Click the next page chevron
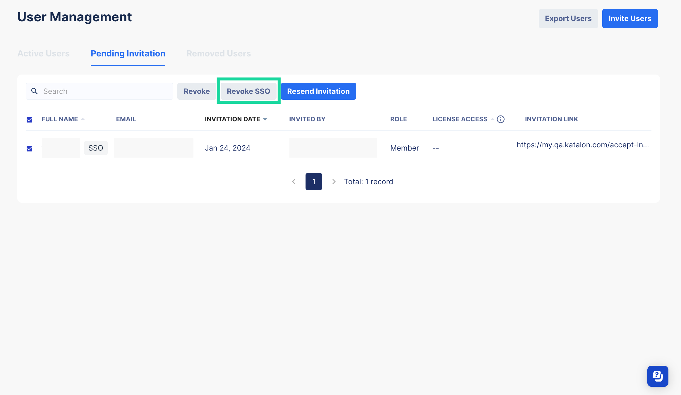681x395 pixels. [334, 181]
